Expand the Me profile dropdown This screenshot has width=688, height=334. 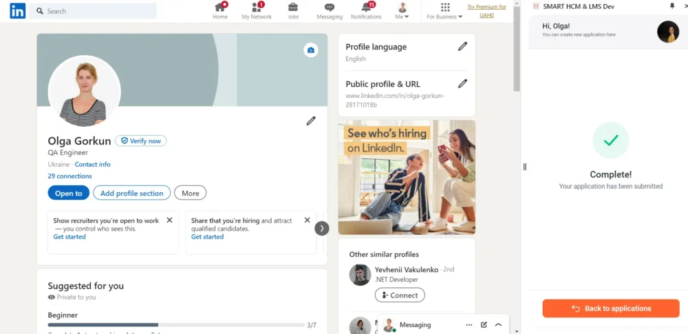tap(402, 12)
